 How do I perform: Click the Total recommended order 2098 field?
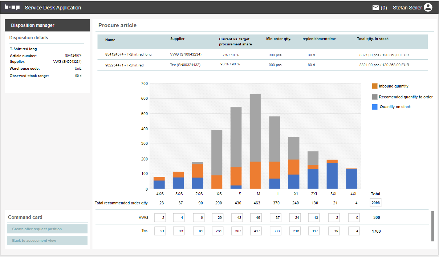pyautogui.click(x=375, y=203)
